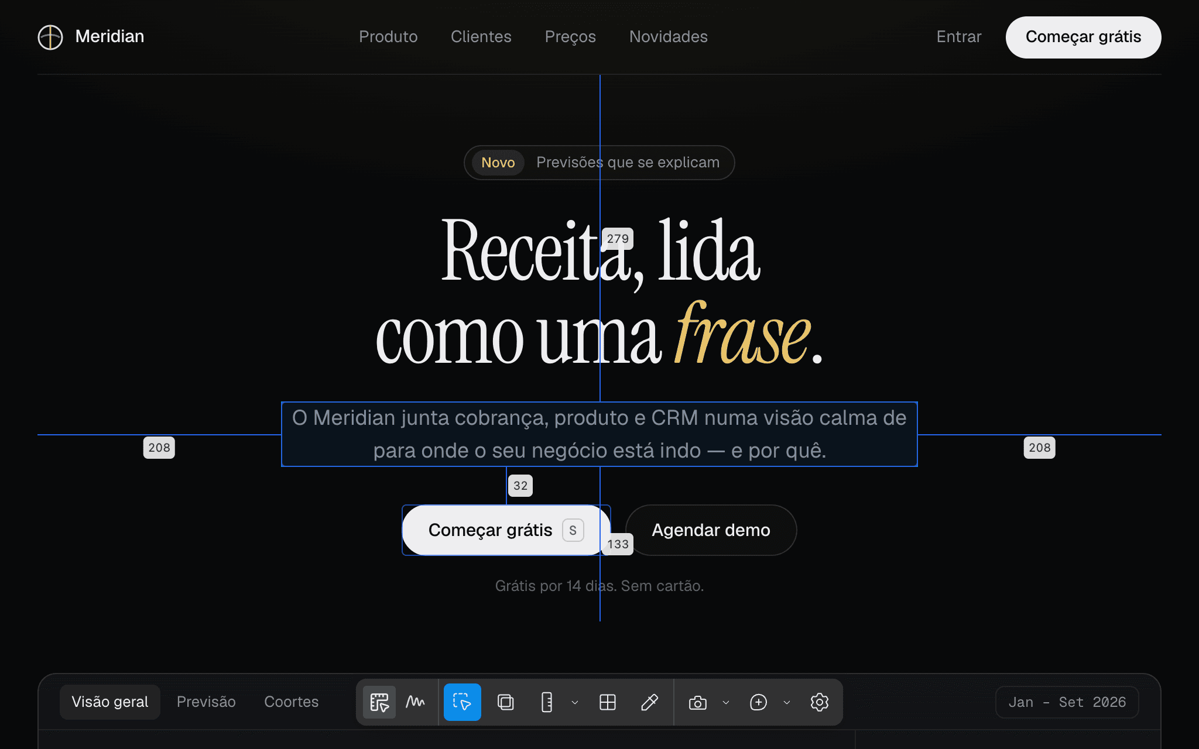Pick the vertical ruler tool
The height and width of the screenshot is (749, 1199).
[547, 702]
